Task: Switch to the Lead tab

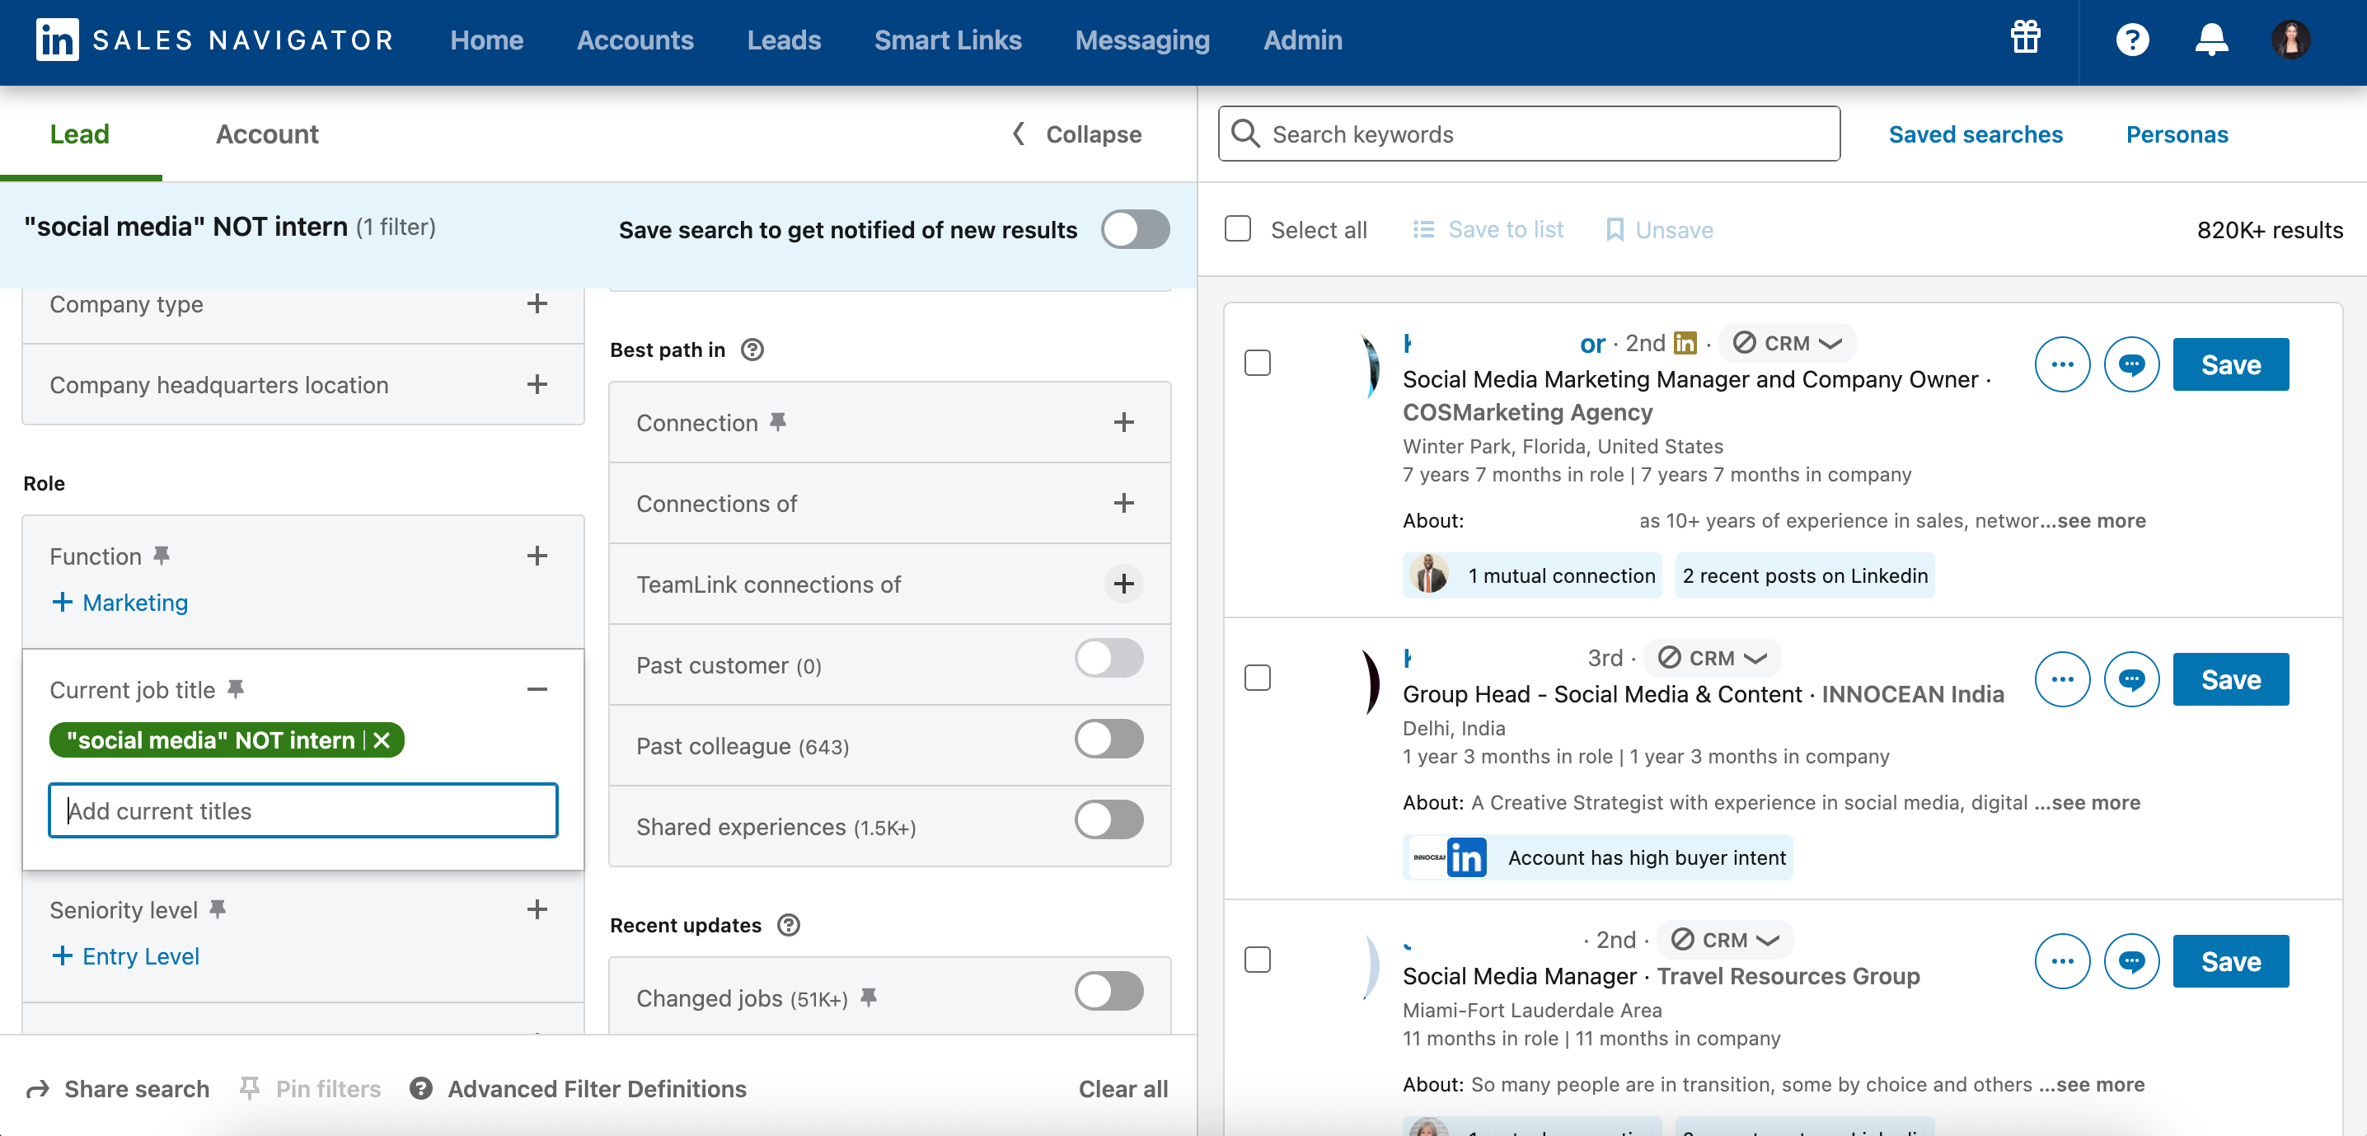Action: [x=79, y=134]
